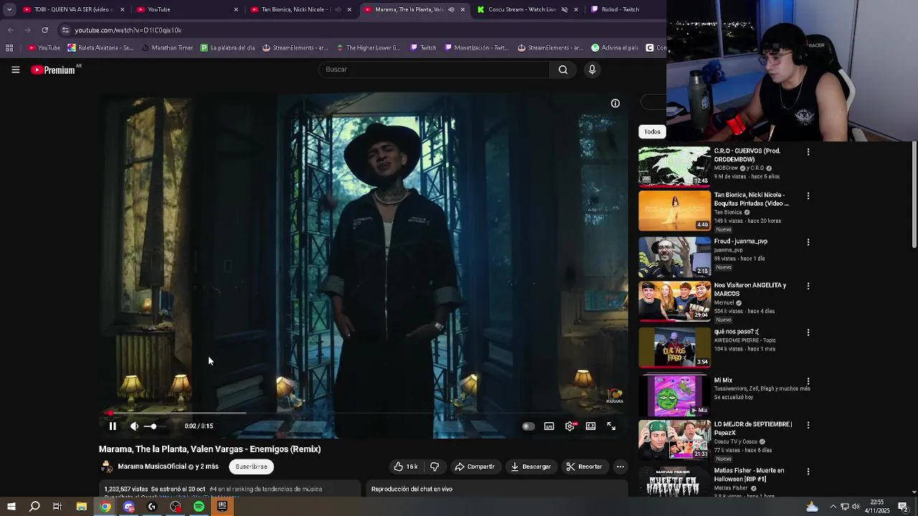Open the Marathon Timer bookmark
The width and height of the screenshot is (918, 516).
pyautogui.click(x=167, y=48)
